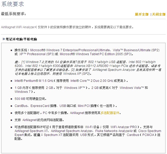The width and height of the screenshot is (167, 154).
Task: Click the bullet before CardBus、ExpressCard 插槽
Action: pyautogui.click(x=11, y=106)
